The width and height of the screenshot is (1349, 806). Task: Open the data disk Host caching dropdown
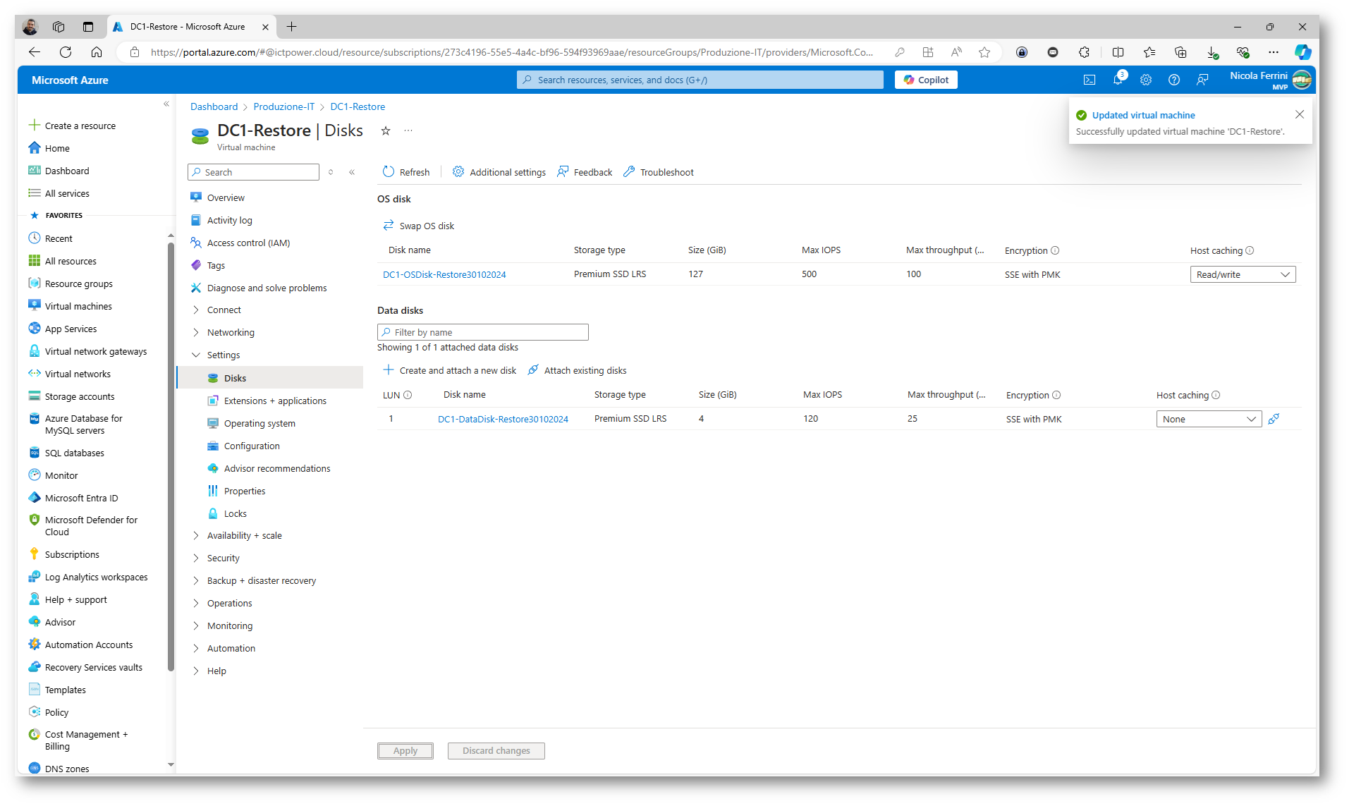[1209, 419]
